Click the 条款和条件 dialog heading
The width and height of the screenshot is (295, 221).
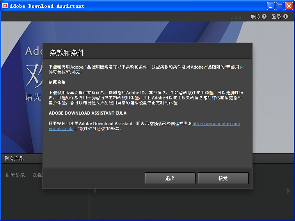pyautogui.click(x=67, y=53)
